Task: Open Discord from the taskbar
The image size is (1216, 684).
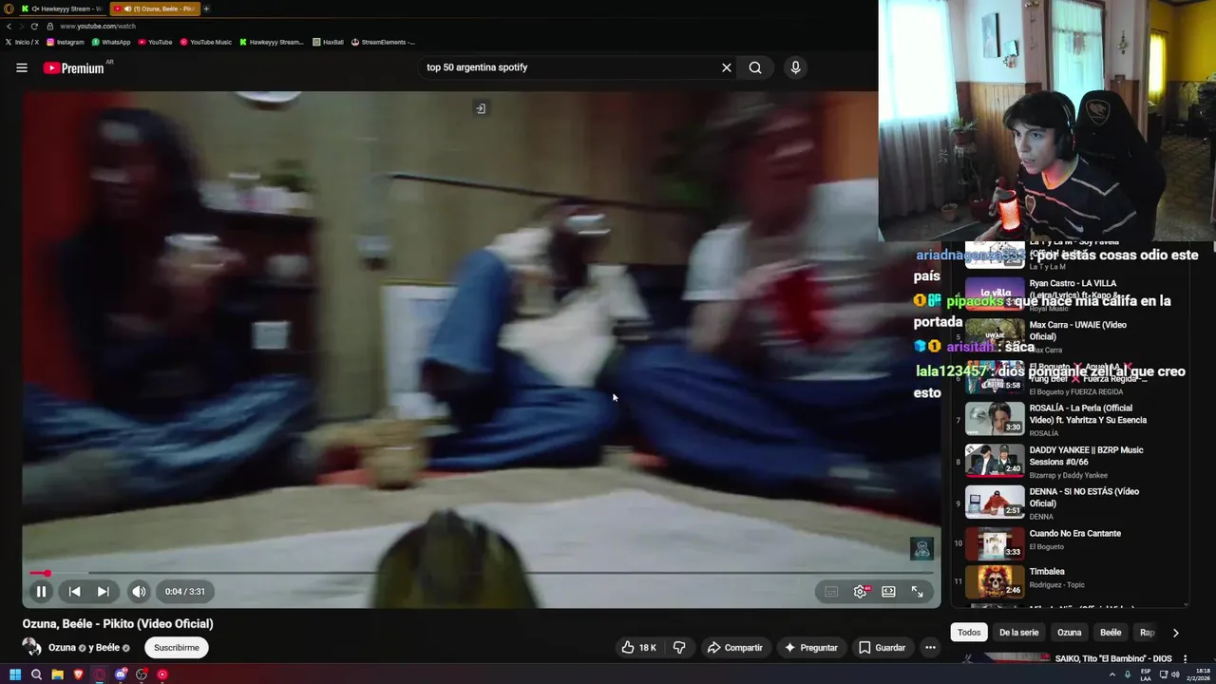Action: pos(121,674)
